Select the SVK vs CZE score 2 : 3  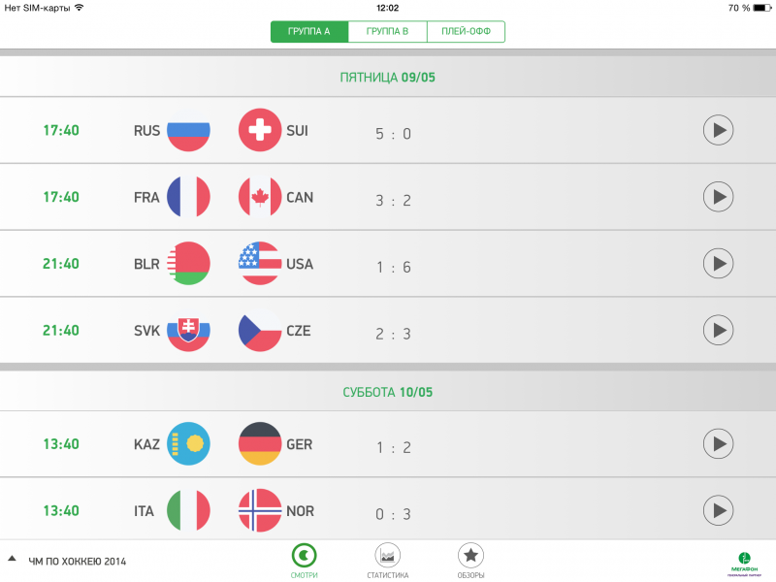click(x=393, y=334)
